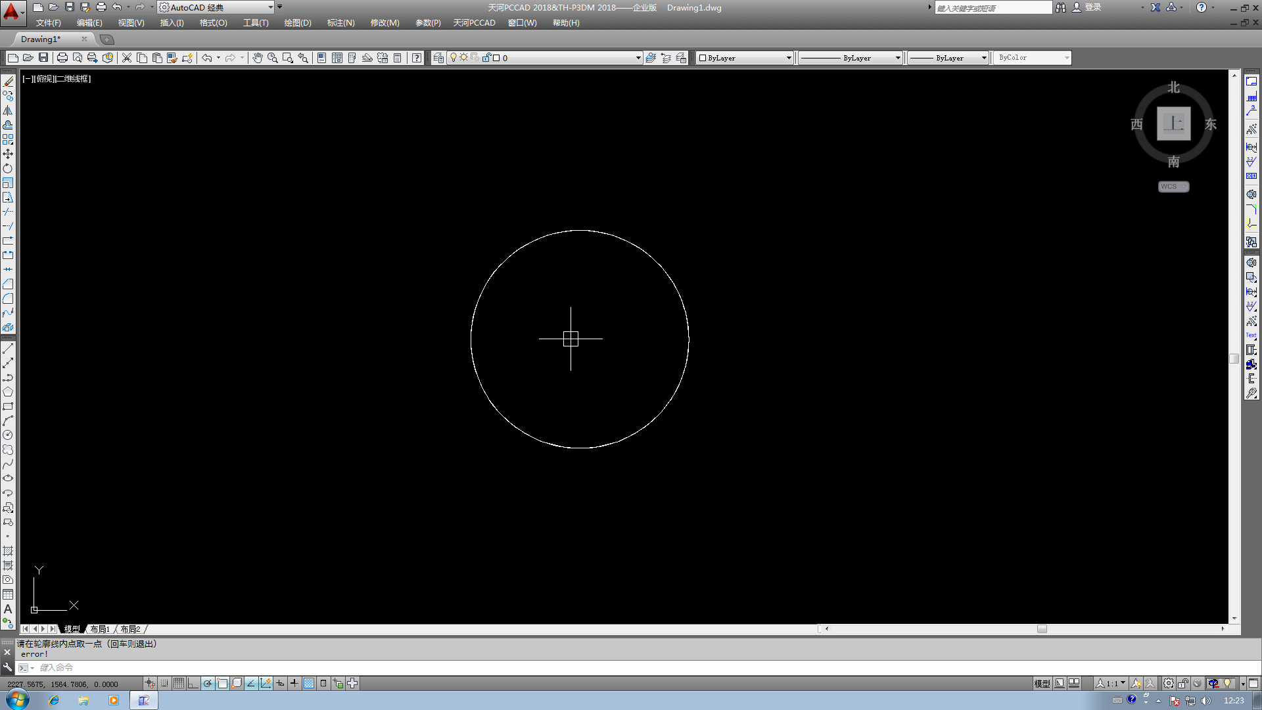The height and width of the screenshot is (710, 1262).
Task: Open Internet Explorer from the taskbar
Action: coord(54,700)
